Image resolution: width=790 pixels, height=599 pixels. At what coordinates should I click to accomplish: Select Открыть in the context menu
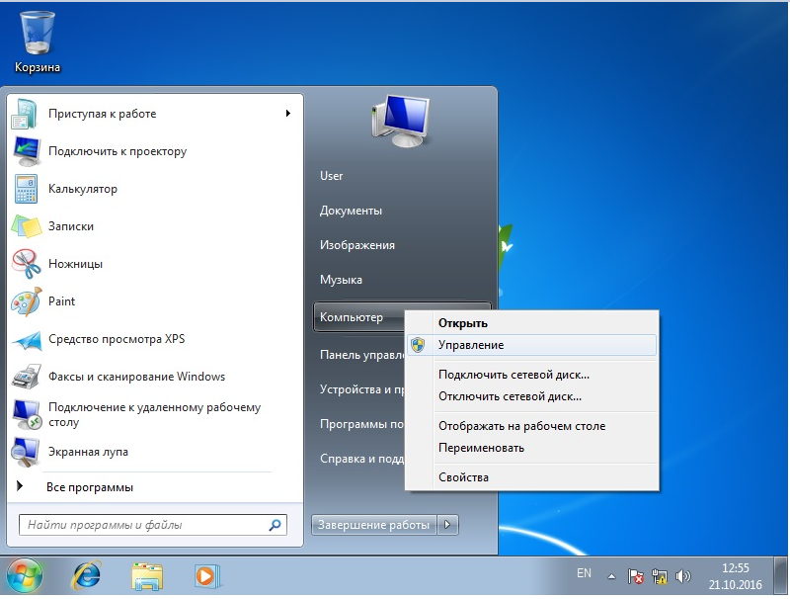coord(532,323)
